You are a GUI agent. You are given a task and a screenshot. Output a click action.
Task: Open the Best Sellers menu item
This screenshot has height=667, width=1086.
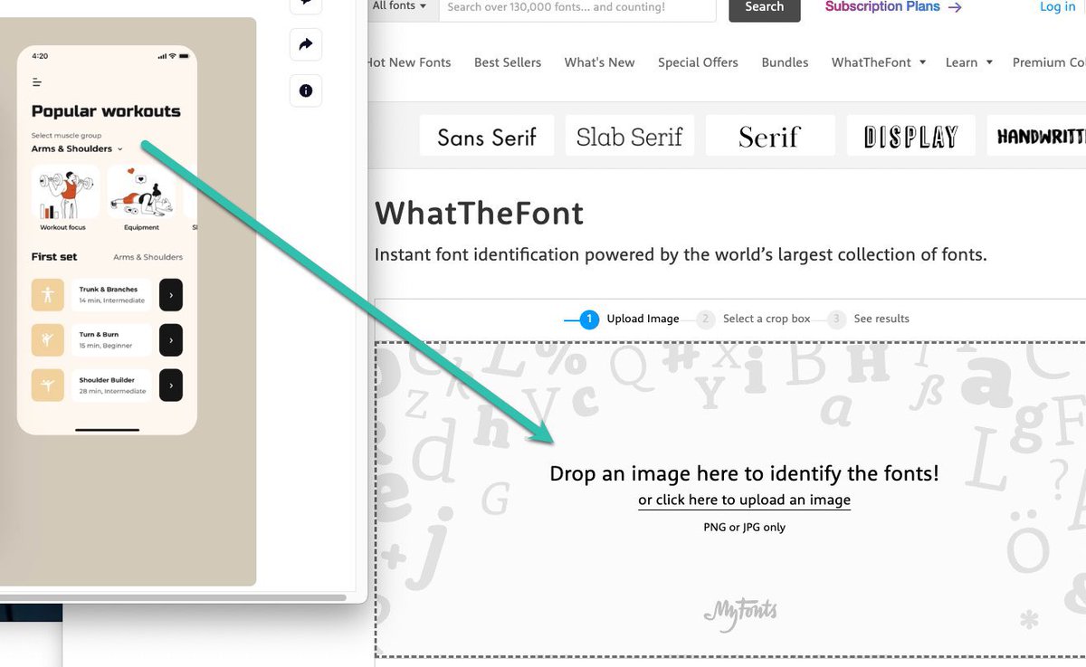click(508, 62)
